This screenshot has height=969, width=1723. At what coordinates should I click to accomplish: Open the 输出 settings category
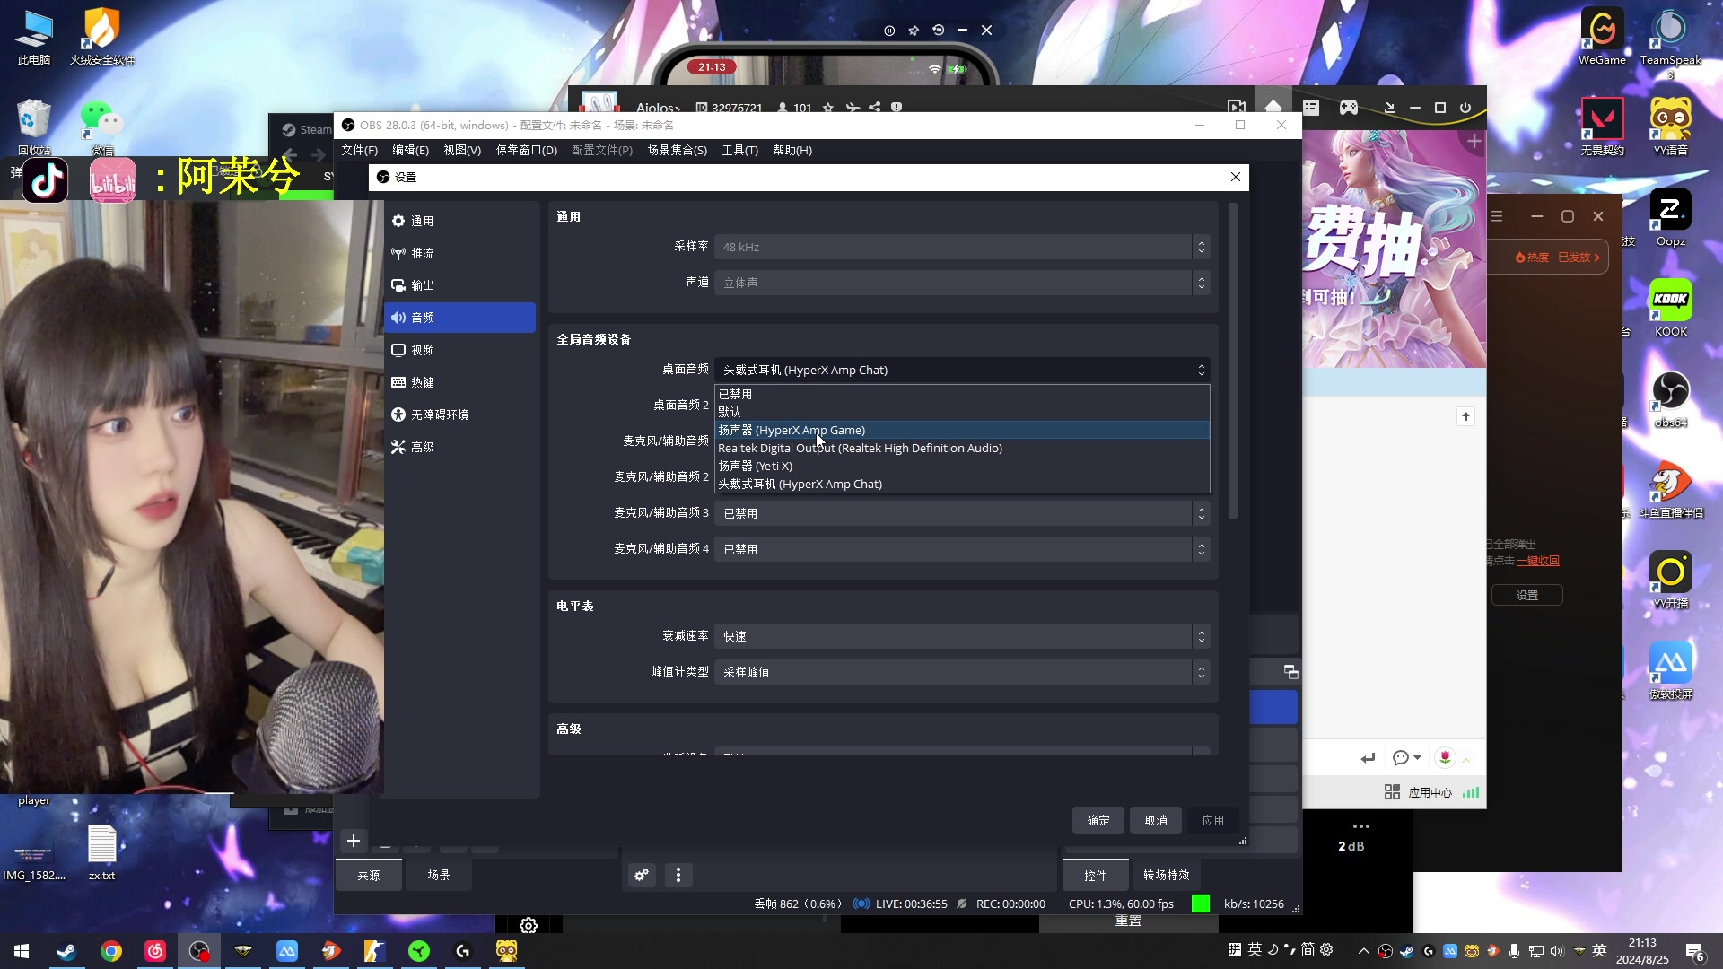point(459,285)
